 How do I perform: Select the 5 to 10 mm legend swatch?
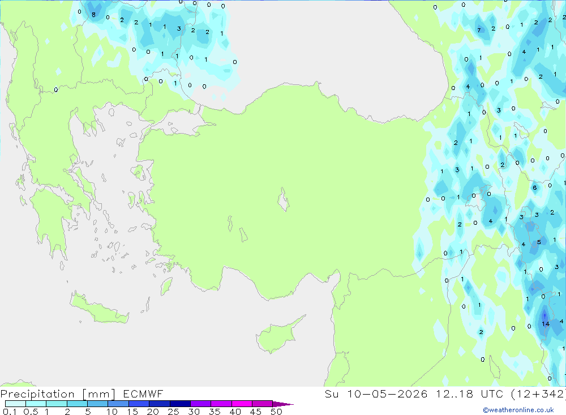(98, 404)
